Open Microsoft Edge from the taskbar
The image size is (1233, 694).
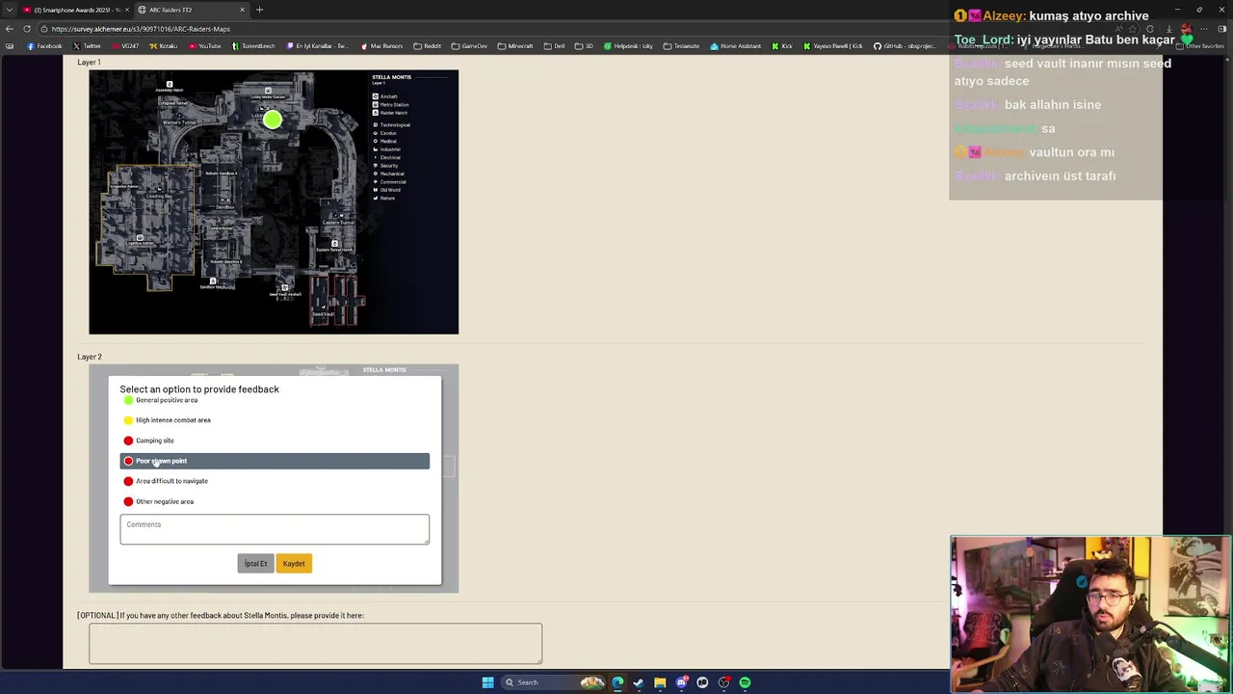[x=617, y=682]
